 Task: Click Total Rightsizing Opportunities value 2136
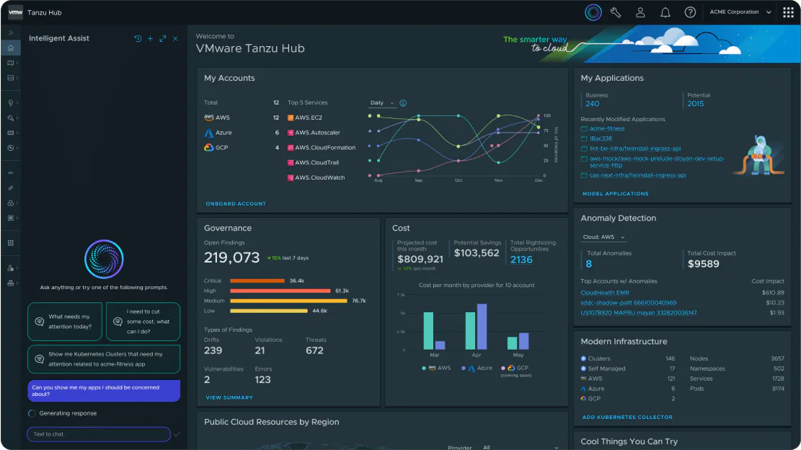point(521,260)
